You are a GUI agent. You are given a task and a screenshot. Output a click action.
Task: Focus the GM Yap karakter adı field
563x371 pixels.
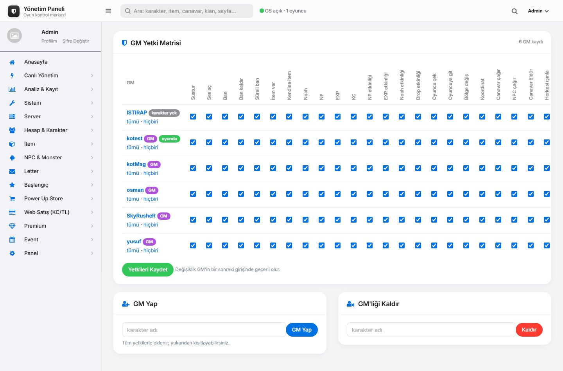[x=204, y=330]
